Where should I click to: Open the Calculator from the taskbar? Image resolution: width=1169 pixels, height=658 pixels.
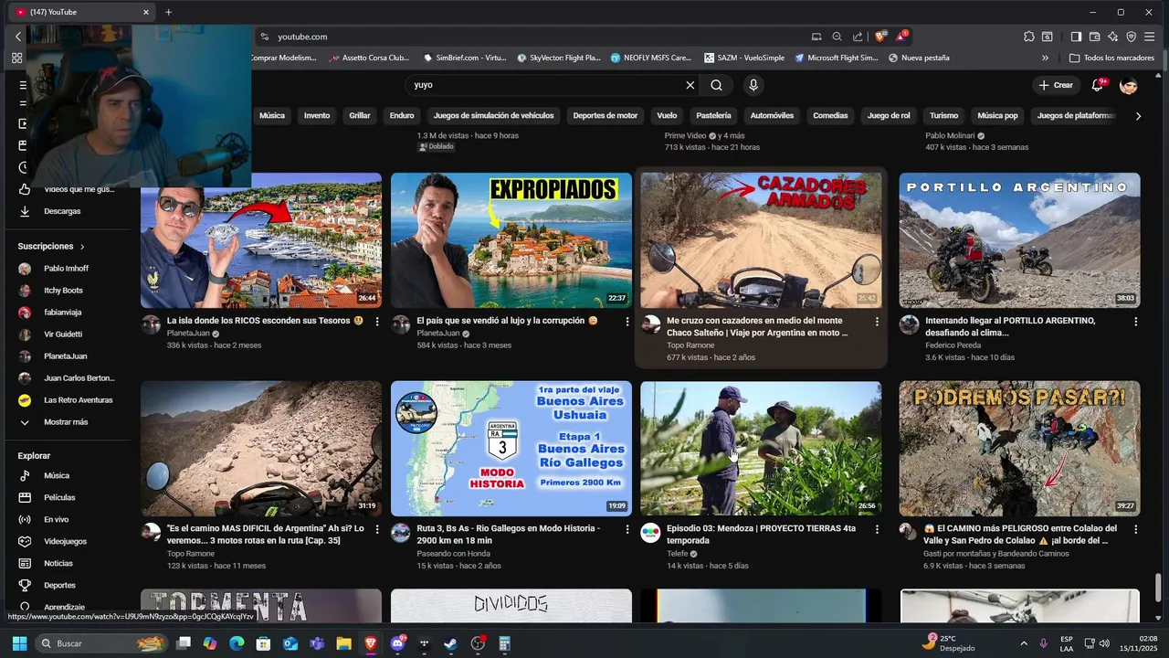505,643
